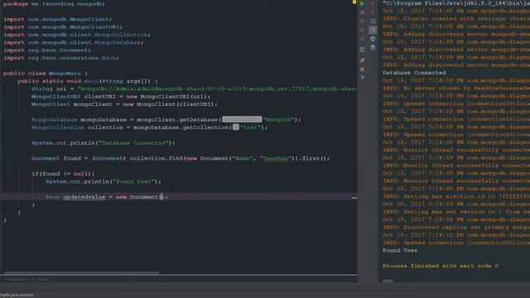Click the jdk1.8.0_144 java command line
The width and height of the screenshot is (530, 298).
point(456,3)
